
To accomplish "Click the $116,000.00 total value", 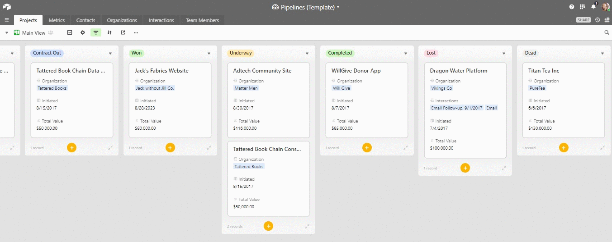I will tap(245, 128).
